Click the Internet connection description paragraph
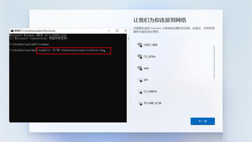Viewport: 252px width, 142px height. 174,30
